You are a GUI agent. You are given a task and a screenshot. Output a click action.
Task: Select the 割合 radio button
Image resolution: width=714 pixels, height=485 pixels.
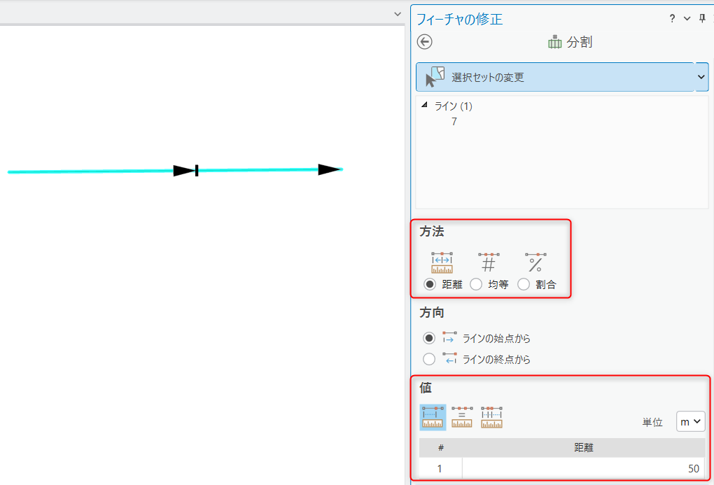coord(524,284)
